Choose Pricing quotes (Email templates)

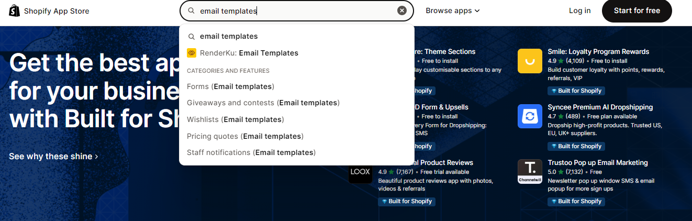coord(245,136)
